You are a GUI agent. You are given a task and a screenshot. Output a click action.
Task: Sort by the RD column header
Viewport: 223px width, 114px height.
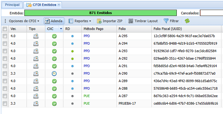[72, 29]
